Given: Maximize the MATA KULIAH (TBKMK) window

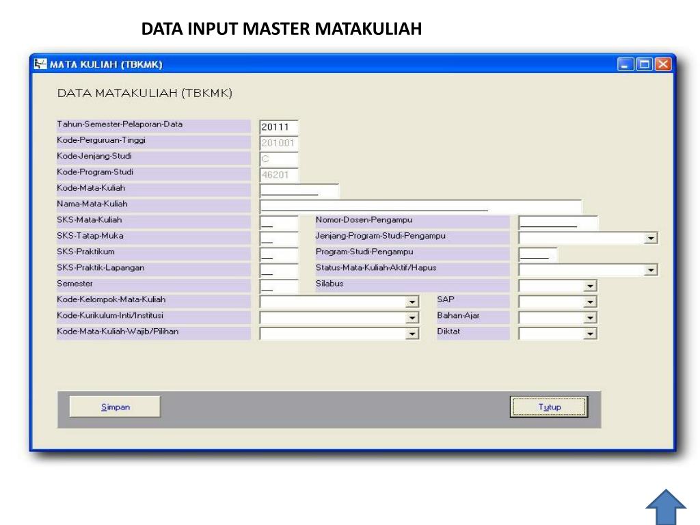Looking at the screenshot, I should 644,64.
